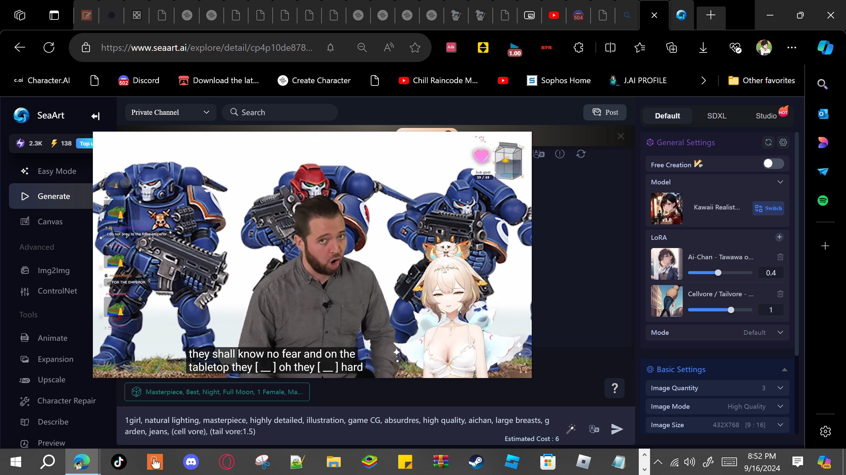Viewport: 846px width, 475px height.
Task: Refresh the browser page
Action: (49, 47)
